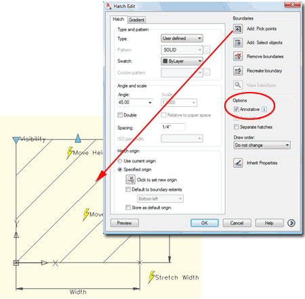Switch to the Gradient tab

coord(136,20)
